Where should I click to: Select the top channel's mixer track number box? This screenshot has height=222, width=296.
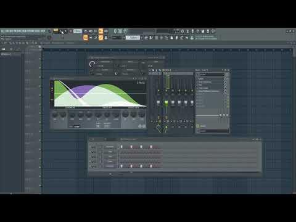101,147
